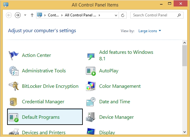Click the Forward navigation arrow
The width and height of the screenshot is (190, 137).
[18, 15]
